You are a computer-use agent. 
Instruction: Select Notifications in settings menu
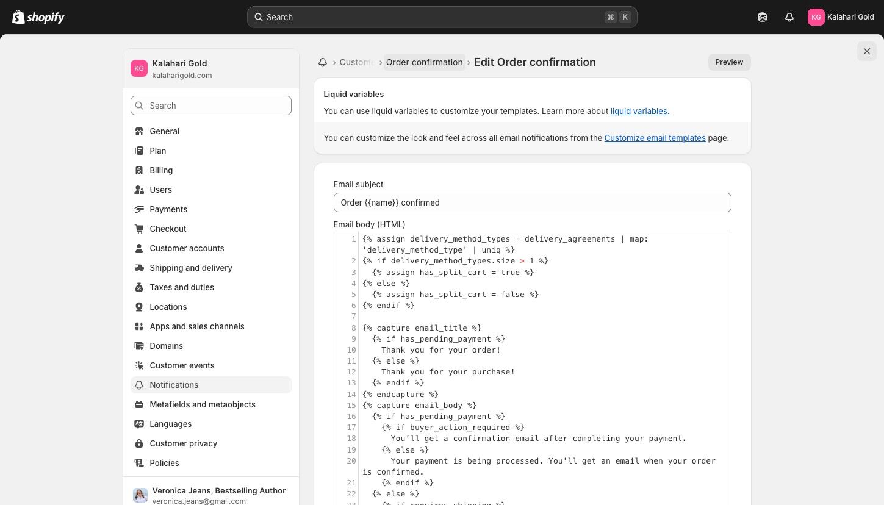click(211, 385)
